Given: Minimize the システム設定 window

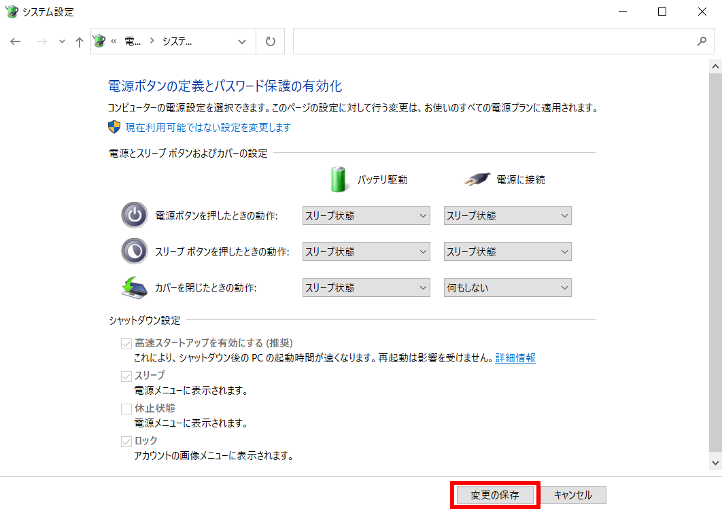Looking at the screenshot, I should pyautogui.click(x=623, y=12).
